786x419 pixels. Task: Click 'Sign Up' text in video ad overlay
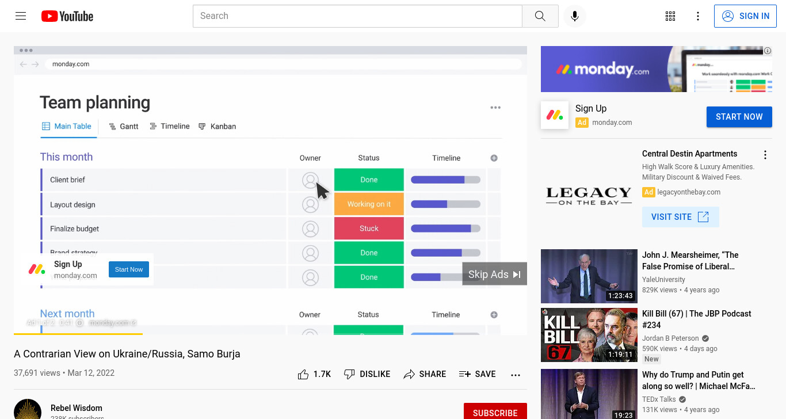coord(68,264)
